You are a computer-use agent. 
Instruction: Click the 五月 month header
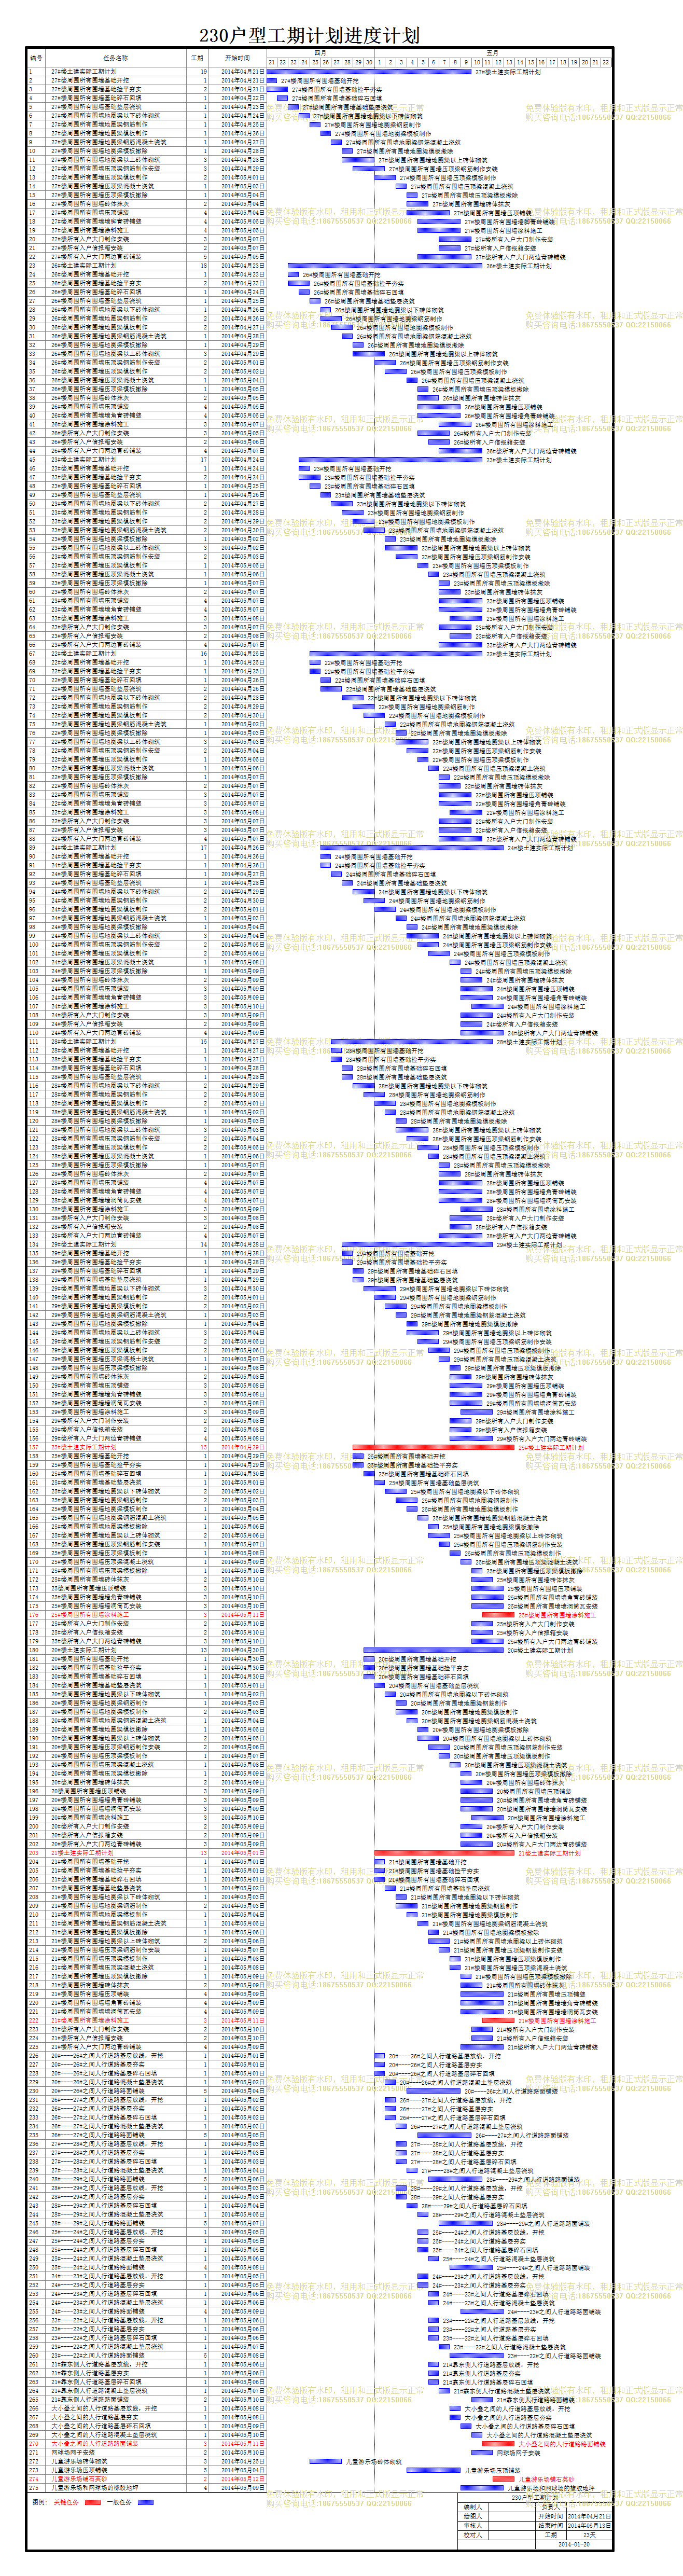pyautogui.click(x=492, y=52)
